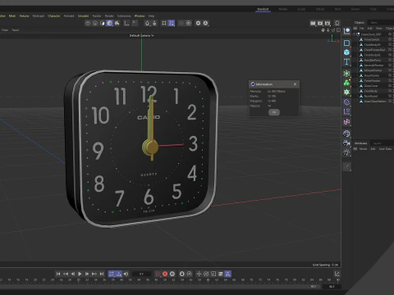Toggle visibility check for GlassCover row

click(390, 86)
